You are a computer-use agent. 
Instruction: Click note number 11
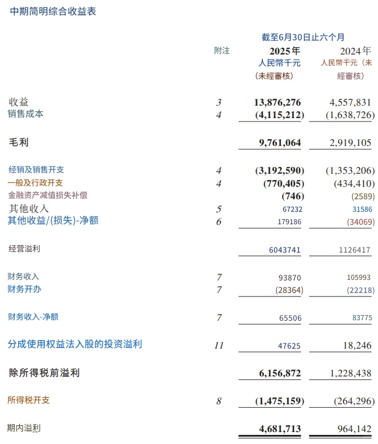(x=219, y=345)
